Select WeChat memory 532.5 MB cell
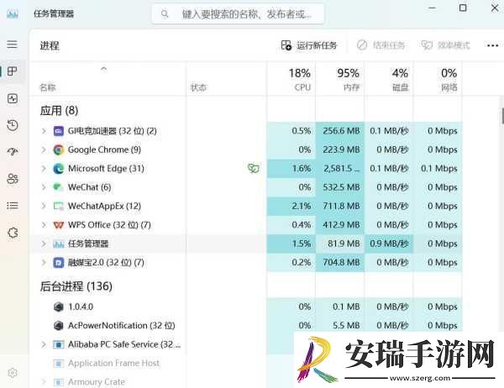The width and height of the screenshot is (504, 388). point(341,187)
